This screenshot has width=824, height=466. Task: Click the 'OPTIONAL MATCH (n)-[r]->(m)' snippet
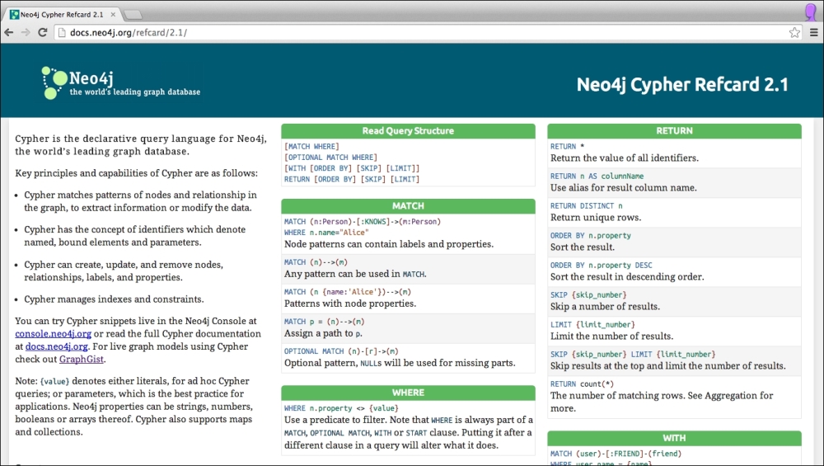342,351
